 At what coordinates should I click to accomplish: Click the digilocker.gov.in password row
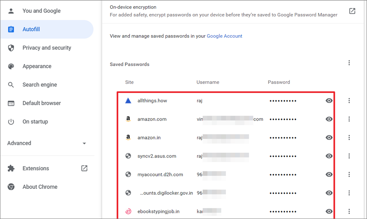click(x=166, y=193)
